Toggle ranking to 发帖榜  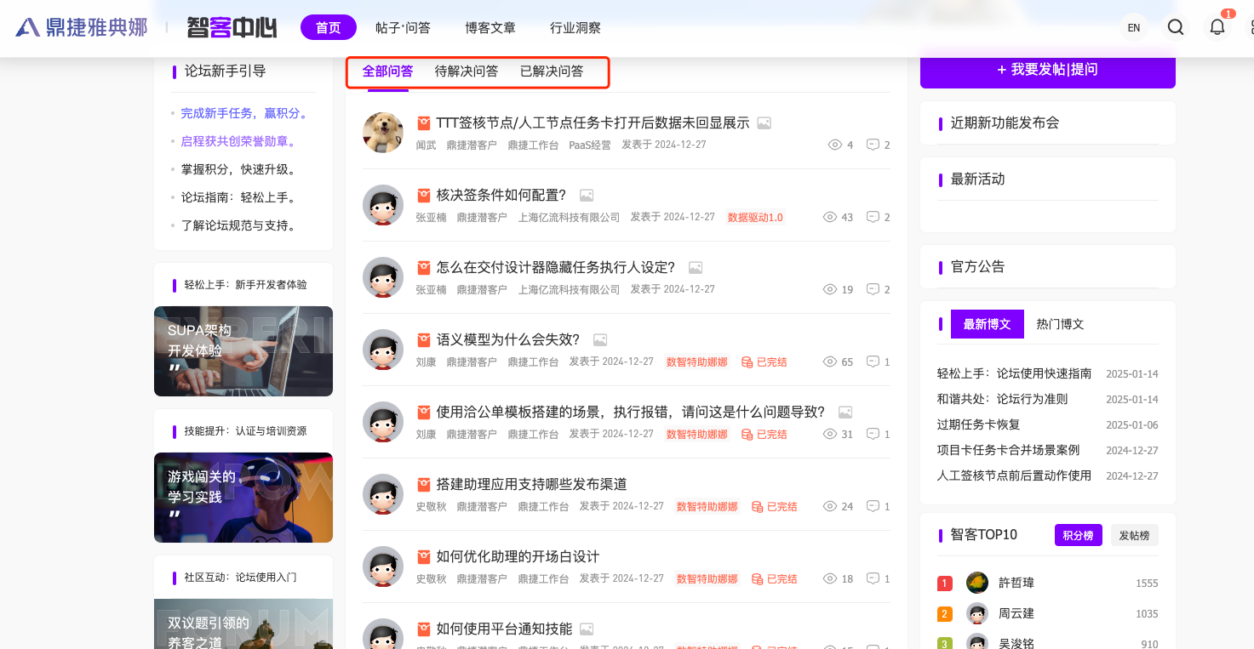[x=1134, y=535]
